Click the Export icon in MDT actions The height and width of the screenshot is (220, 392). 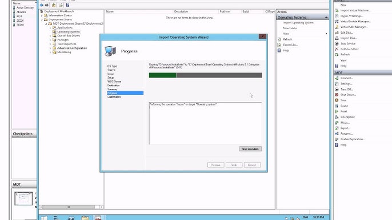pos(337,128)
